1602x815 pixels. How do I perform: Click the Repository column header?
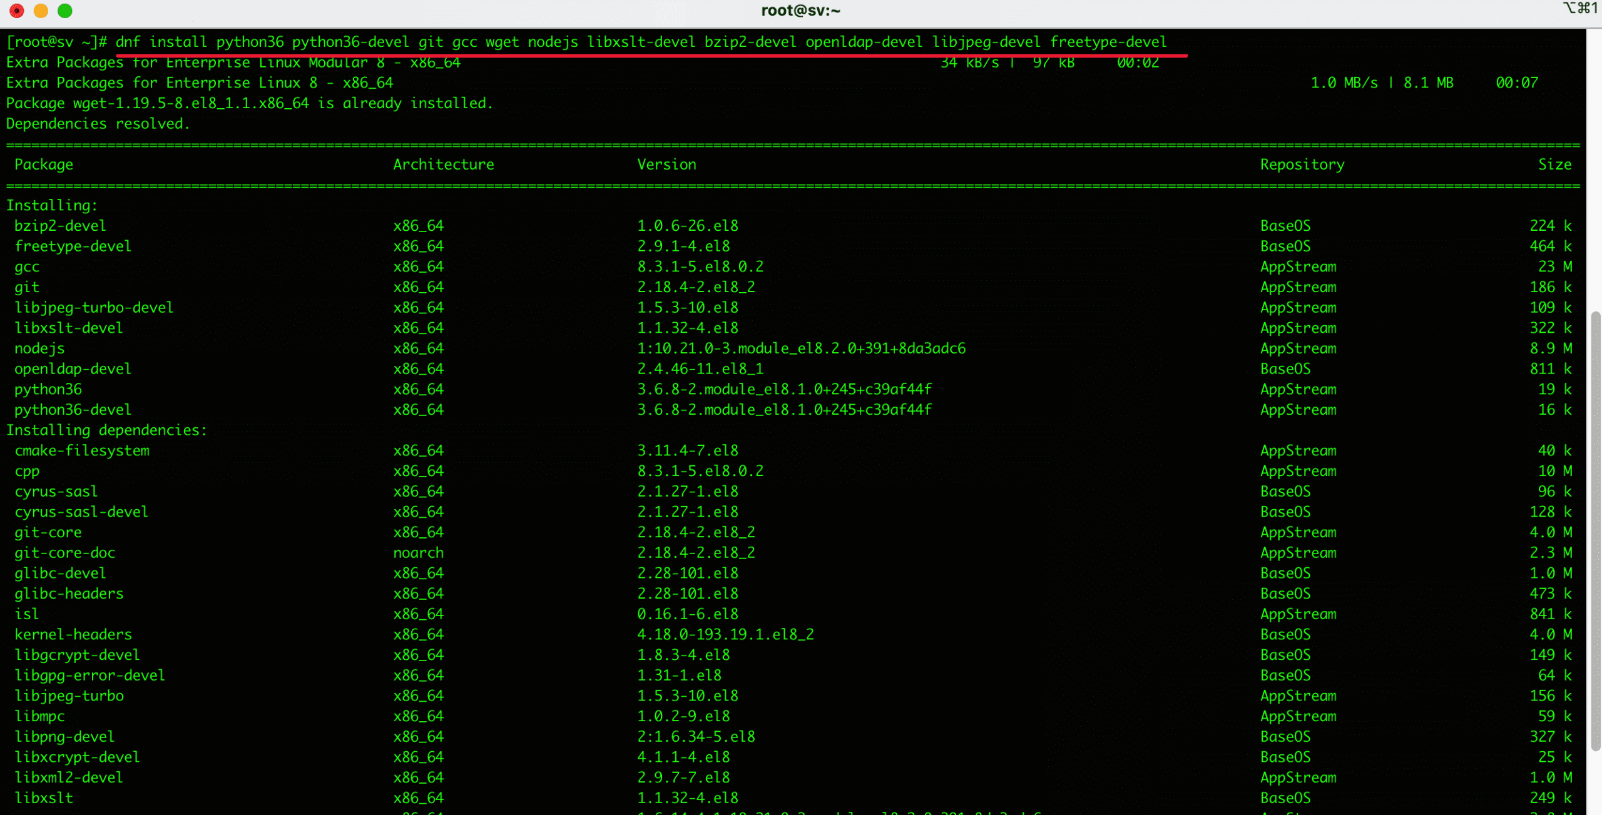click(1302, 165)
